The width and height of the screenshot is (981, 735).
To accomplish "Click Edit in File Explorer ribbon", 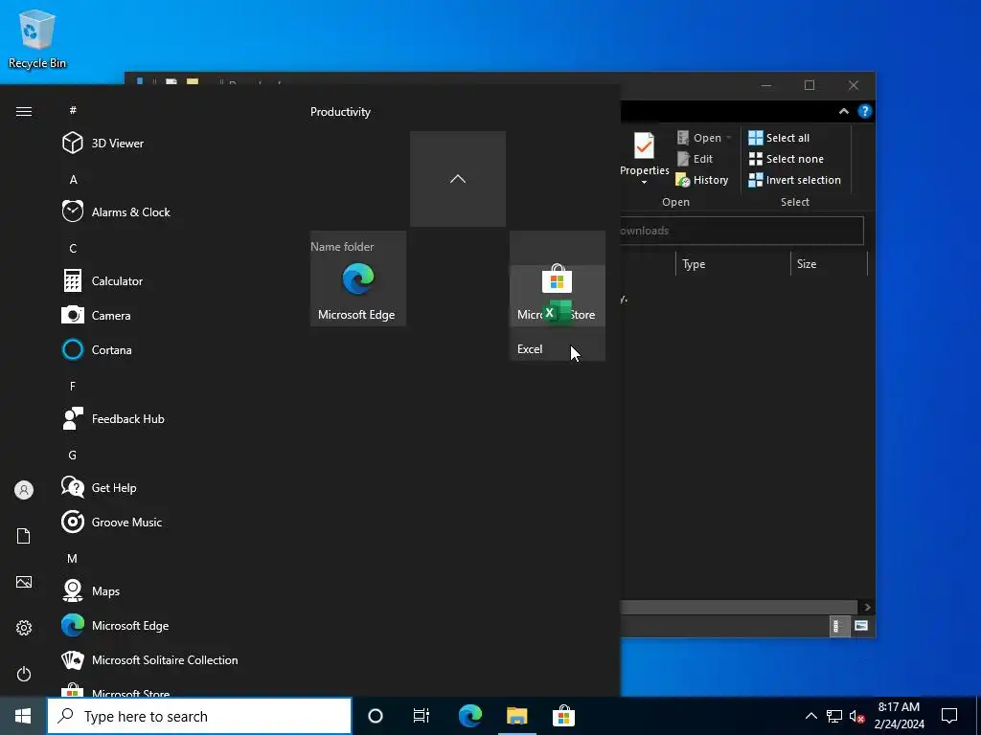I will tap(696, 159).
